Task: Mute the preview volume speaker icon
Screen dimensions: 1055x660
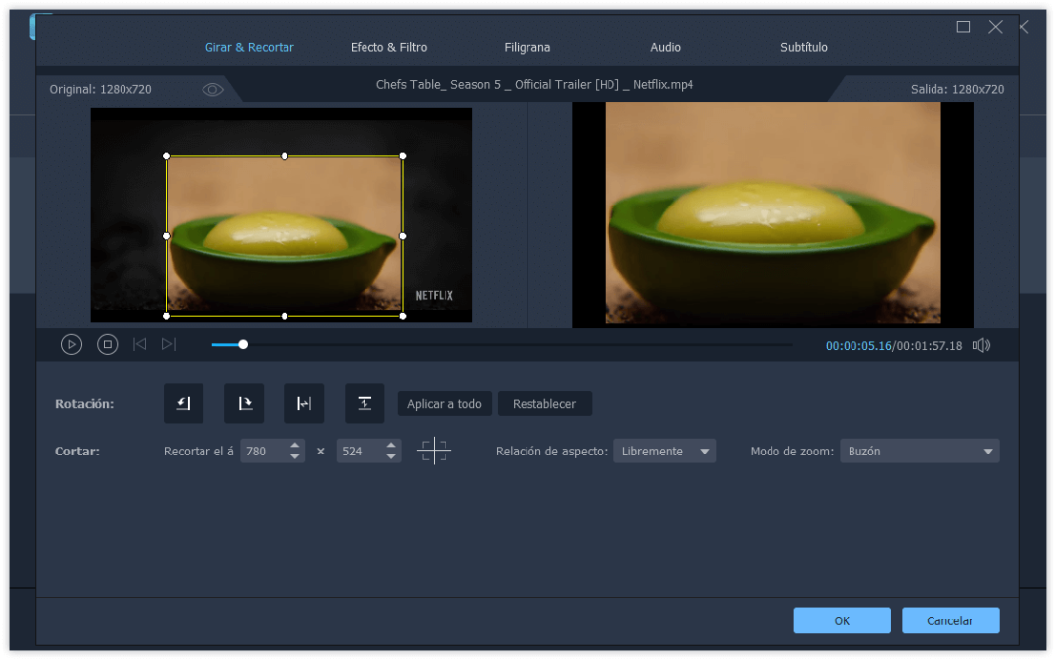Action: pyautogui.click(x=981, y=345)
